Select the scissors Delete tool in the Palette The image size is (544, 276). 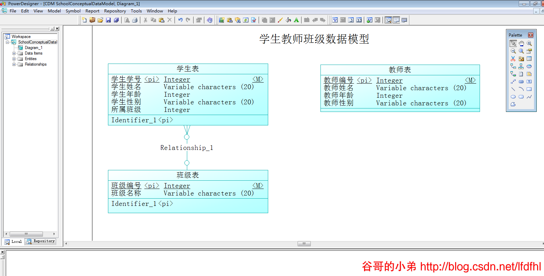coord(513,59)
